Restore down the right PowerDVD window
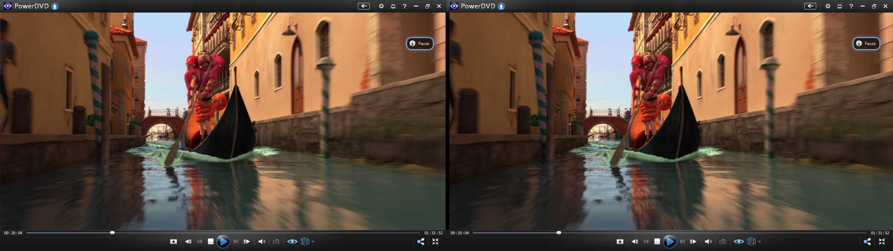893x251 pixels. click(874, 6)
